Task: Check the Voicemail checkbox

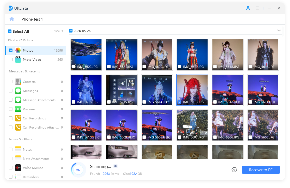Action: [x=11, y=109]
